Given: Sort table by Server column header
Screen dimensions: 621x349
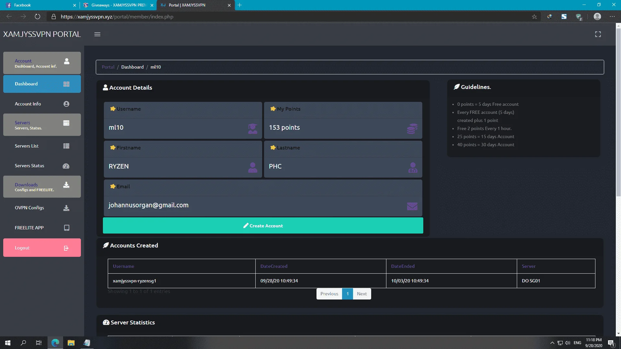Looking at the screenshot, I should point(556,266).
